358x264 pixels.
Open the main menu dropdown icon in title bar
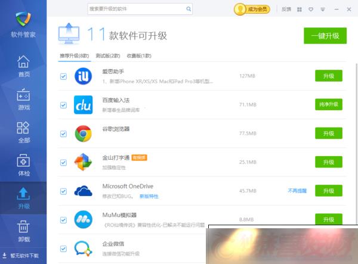tap(323, 10)
